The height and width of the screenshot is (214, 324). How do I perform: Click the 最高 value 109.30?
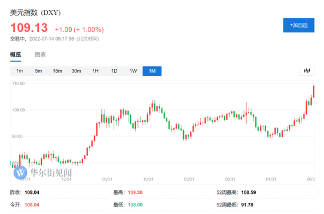(x=135, y=192)
